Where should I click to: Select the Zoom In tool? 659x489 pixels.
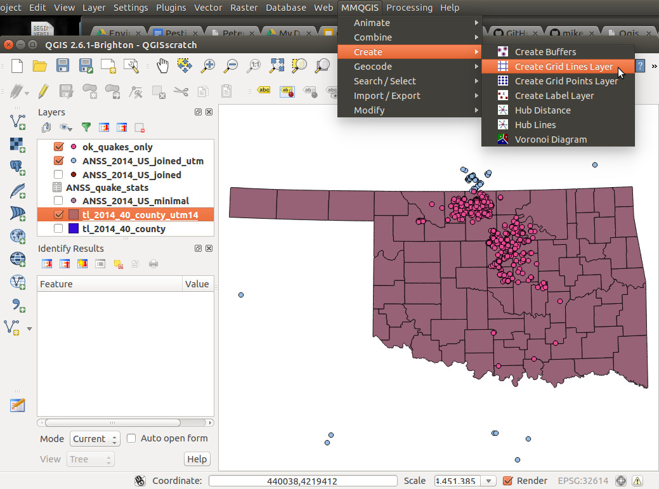[x=207, y=66]
